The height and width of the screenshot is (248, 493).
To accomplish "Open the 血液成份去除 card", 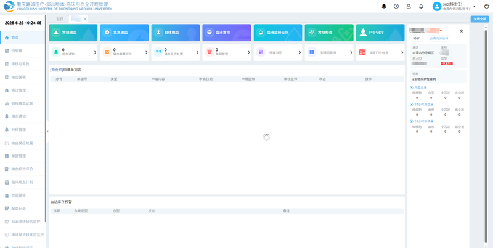I will coord(278,33).
